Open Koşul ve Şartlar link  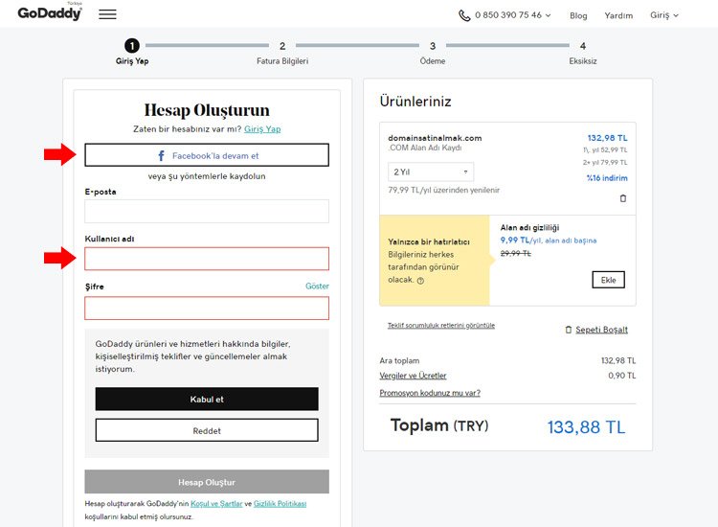click(x=216, y=504)
